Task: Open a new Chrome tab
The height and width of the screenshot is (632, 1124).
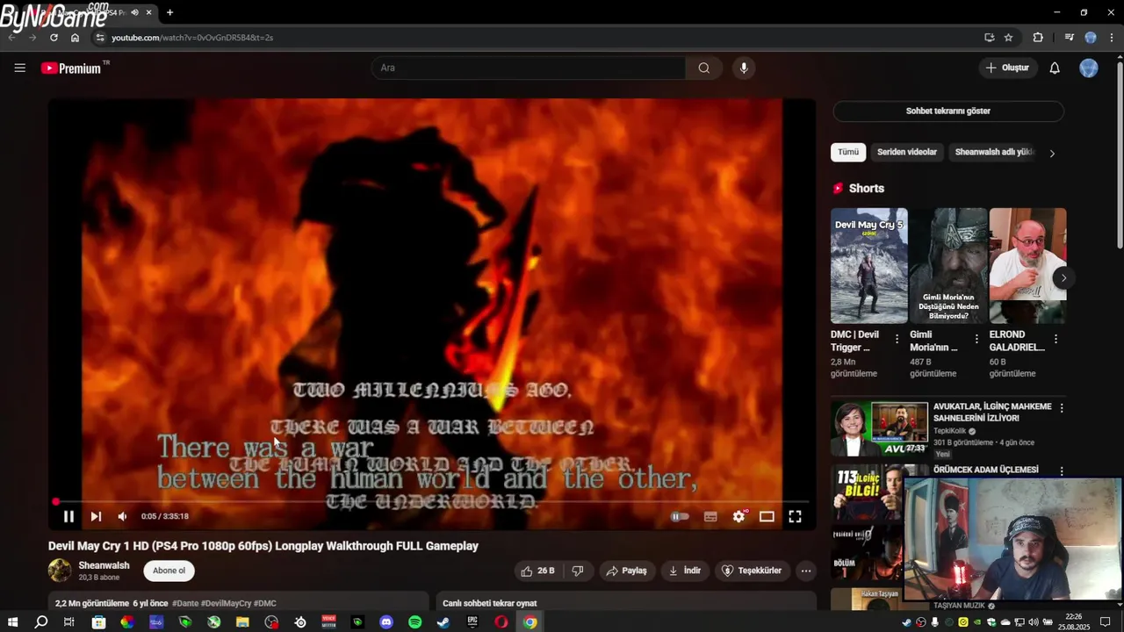Action: 169,12
